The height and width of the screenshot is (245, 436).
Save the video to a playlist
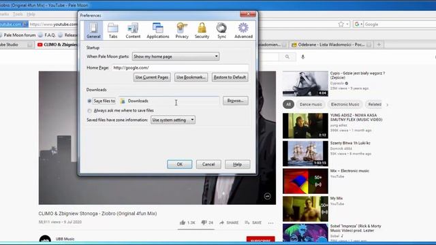(253, 223)
